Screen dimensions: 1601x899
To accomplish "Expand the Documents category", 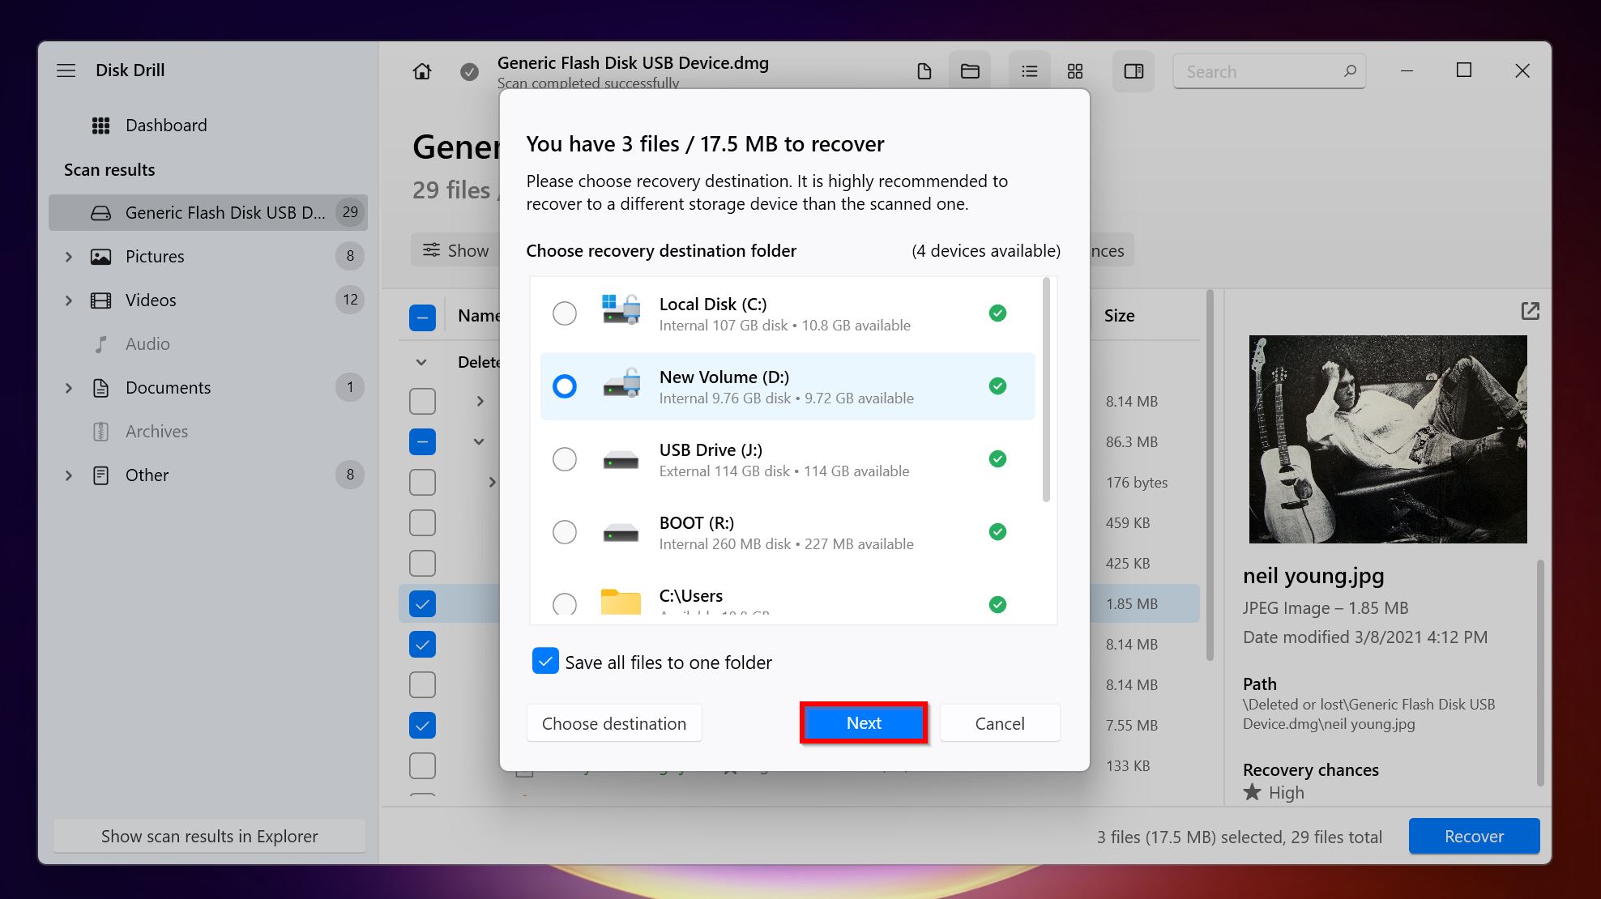I will pyautogui.click(x=69, y=388).
